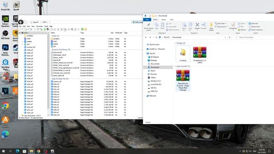Click the New file icon in OpenIV toolbar

click(20, 29)
